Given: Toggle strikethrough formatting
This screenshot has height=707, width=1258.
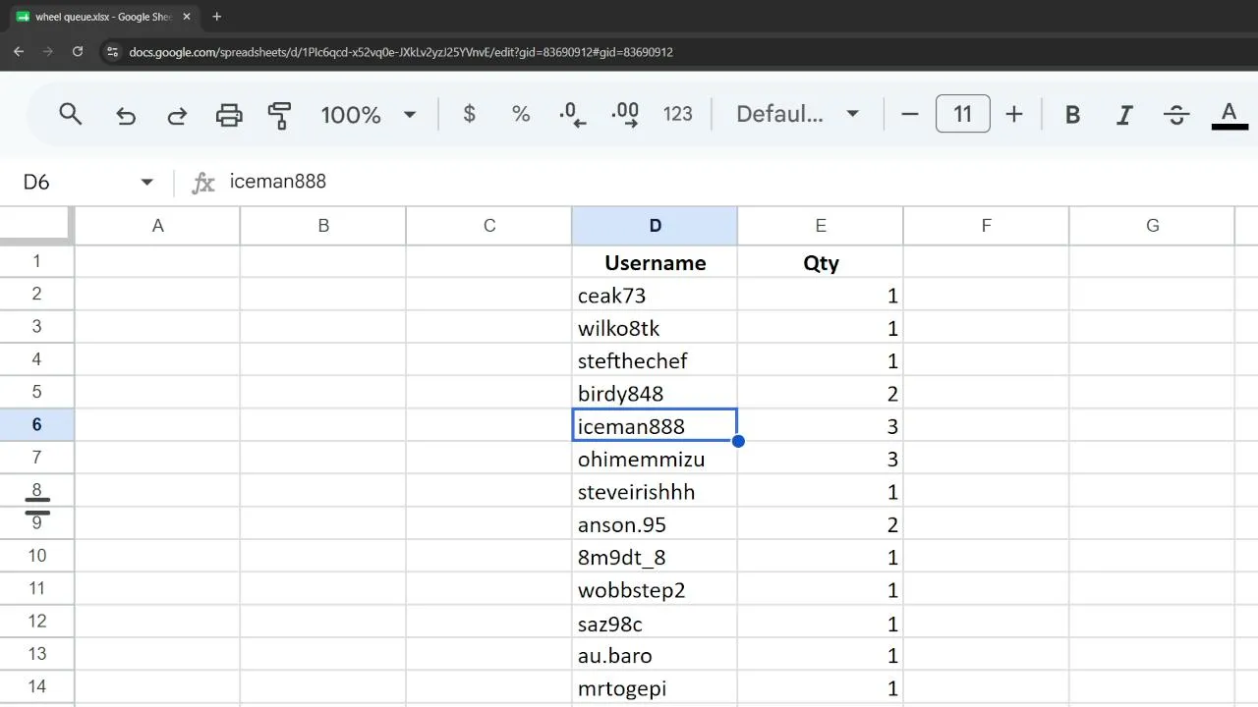Looking at the screenshot, I should (x=1176, y=115).
